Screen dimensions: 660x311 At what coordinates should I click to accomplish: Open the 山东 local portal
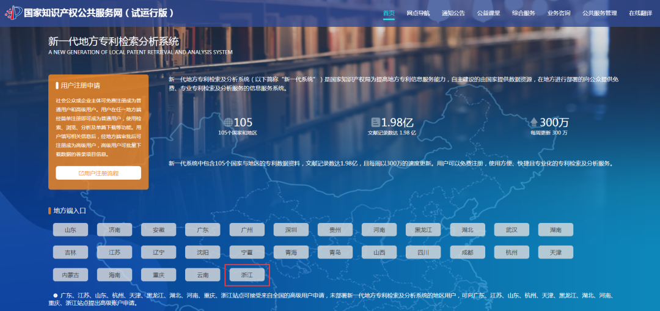pos(71,230)
